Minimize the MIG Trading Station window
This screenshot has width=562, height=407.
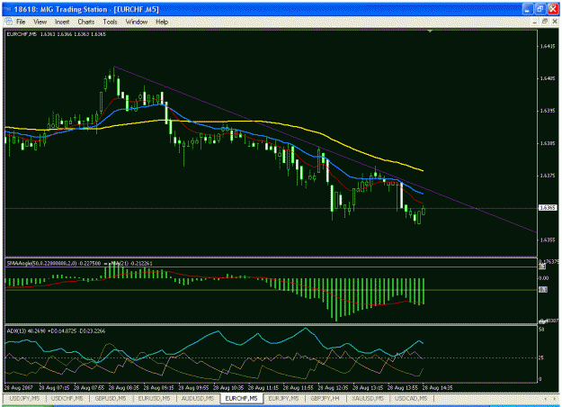click(x=527, y=9)
